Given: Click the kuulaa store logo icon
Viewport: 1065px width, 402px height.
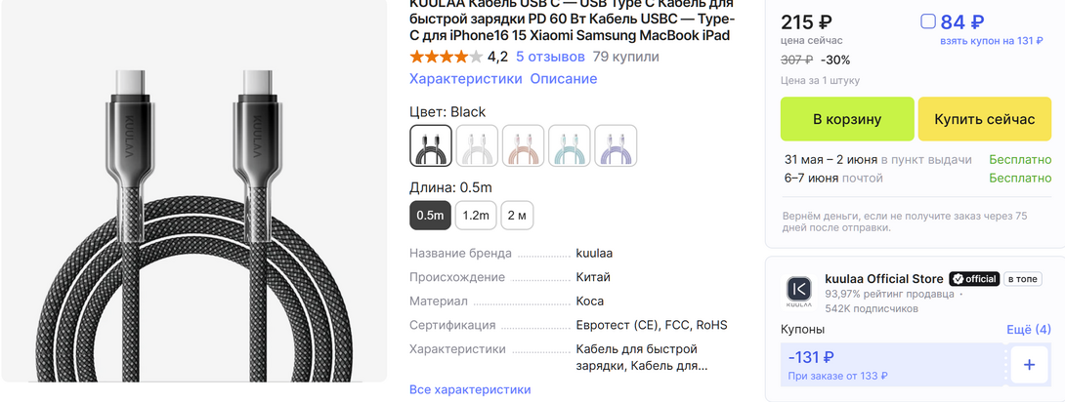Looking at the screenshot, I should pos(798,290).
